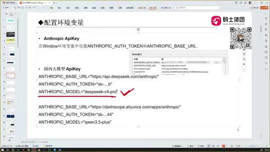Viewport: 270px width, 152px height.
Task: Open the undo history dropdown arrow
Action: coord(36,8)
